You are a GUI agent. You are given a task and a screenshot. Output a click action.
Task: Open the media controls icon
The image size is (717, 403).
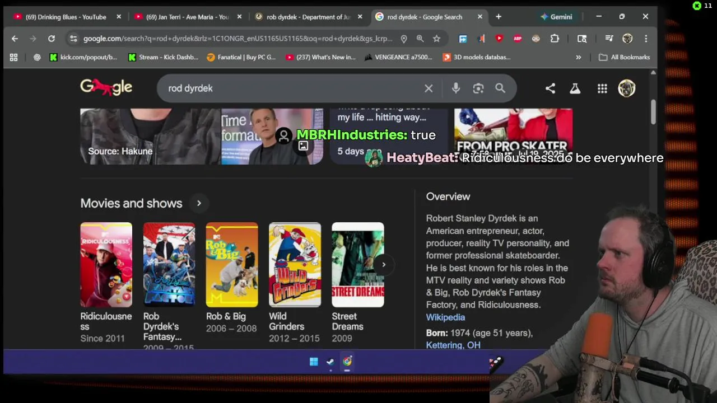coord(609,39)
